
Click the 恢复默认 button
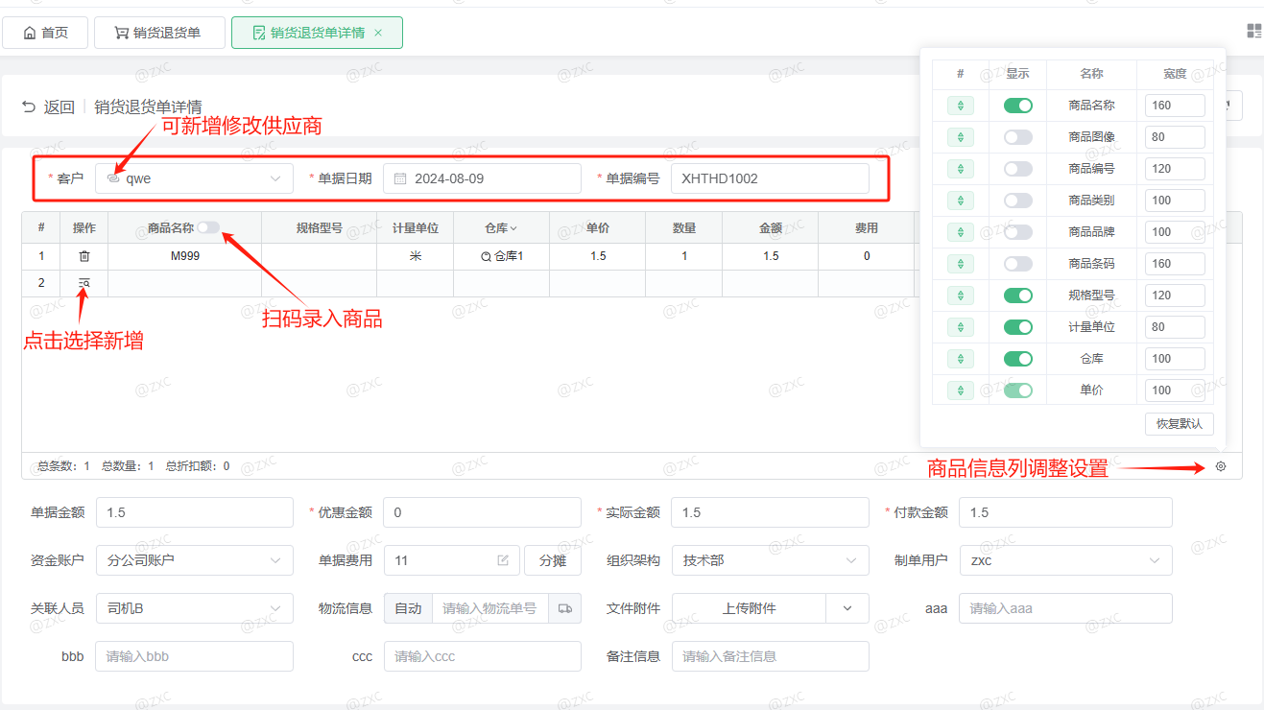point(1180,424)
